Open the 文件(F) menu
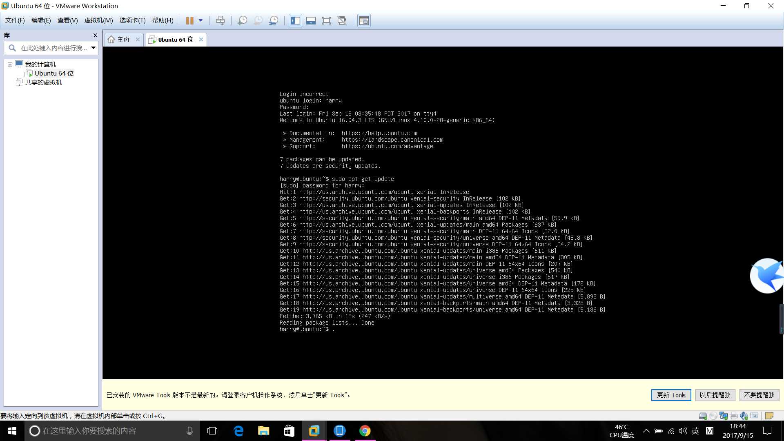Image resolution: width=784 pixels, height=441 pixels. [x=15, y=20]
